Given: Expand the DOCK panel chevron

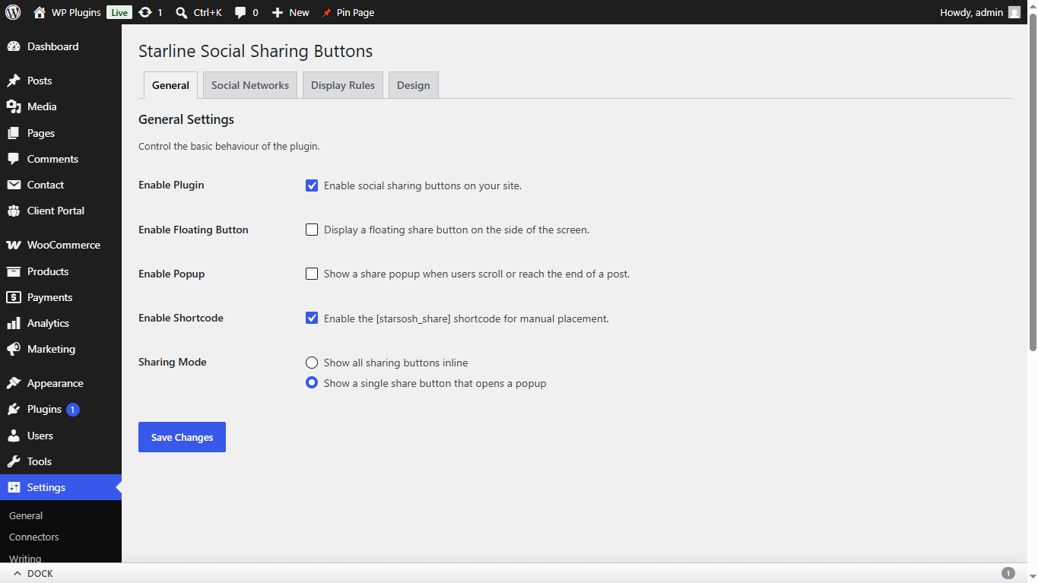Looking at the screenshot, I should (x=17, y=574).
